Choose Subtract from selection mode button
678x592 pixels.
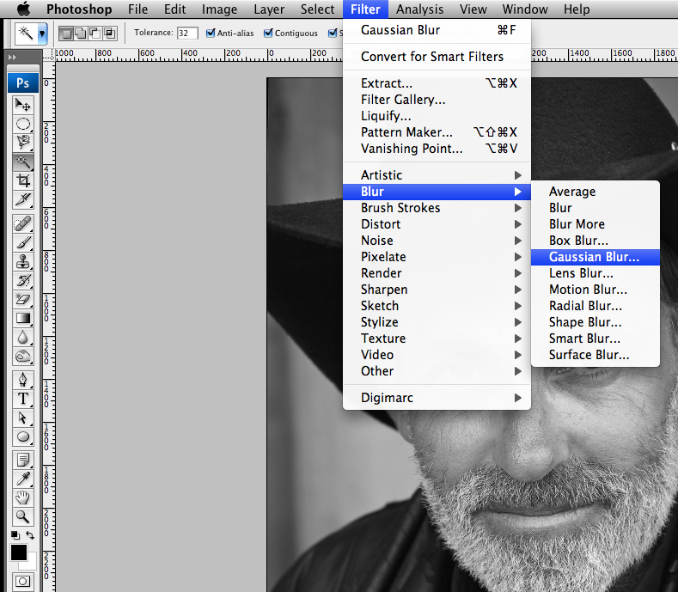coord(95,34)
